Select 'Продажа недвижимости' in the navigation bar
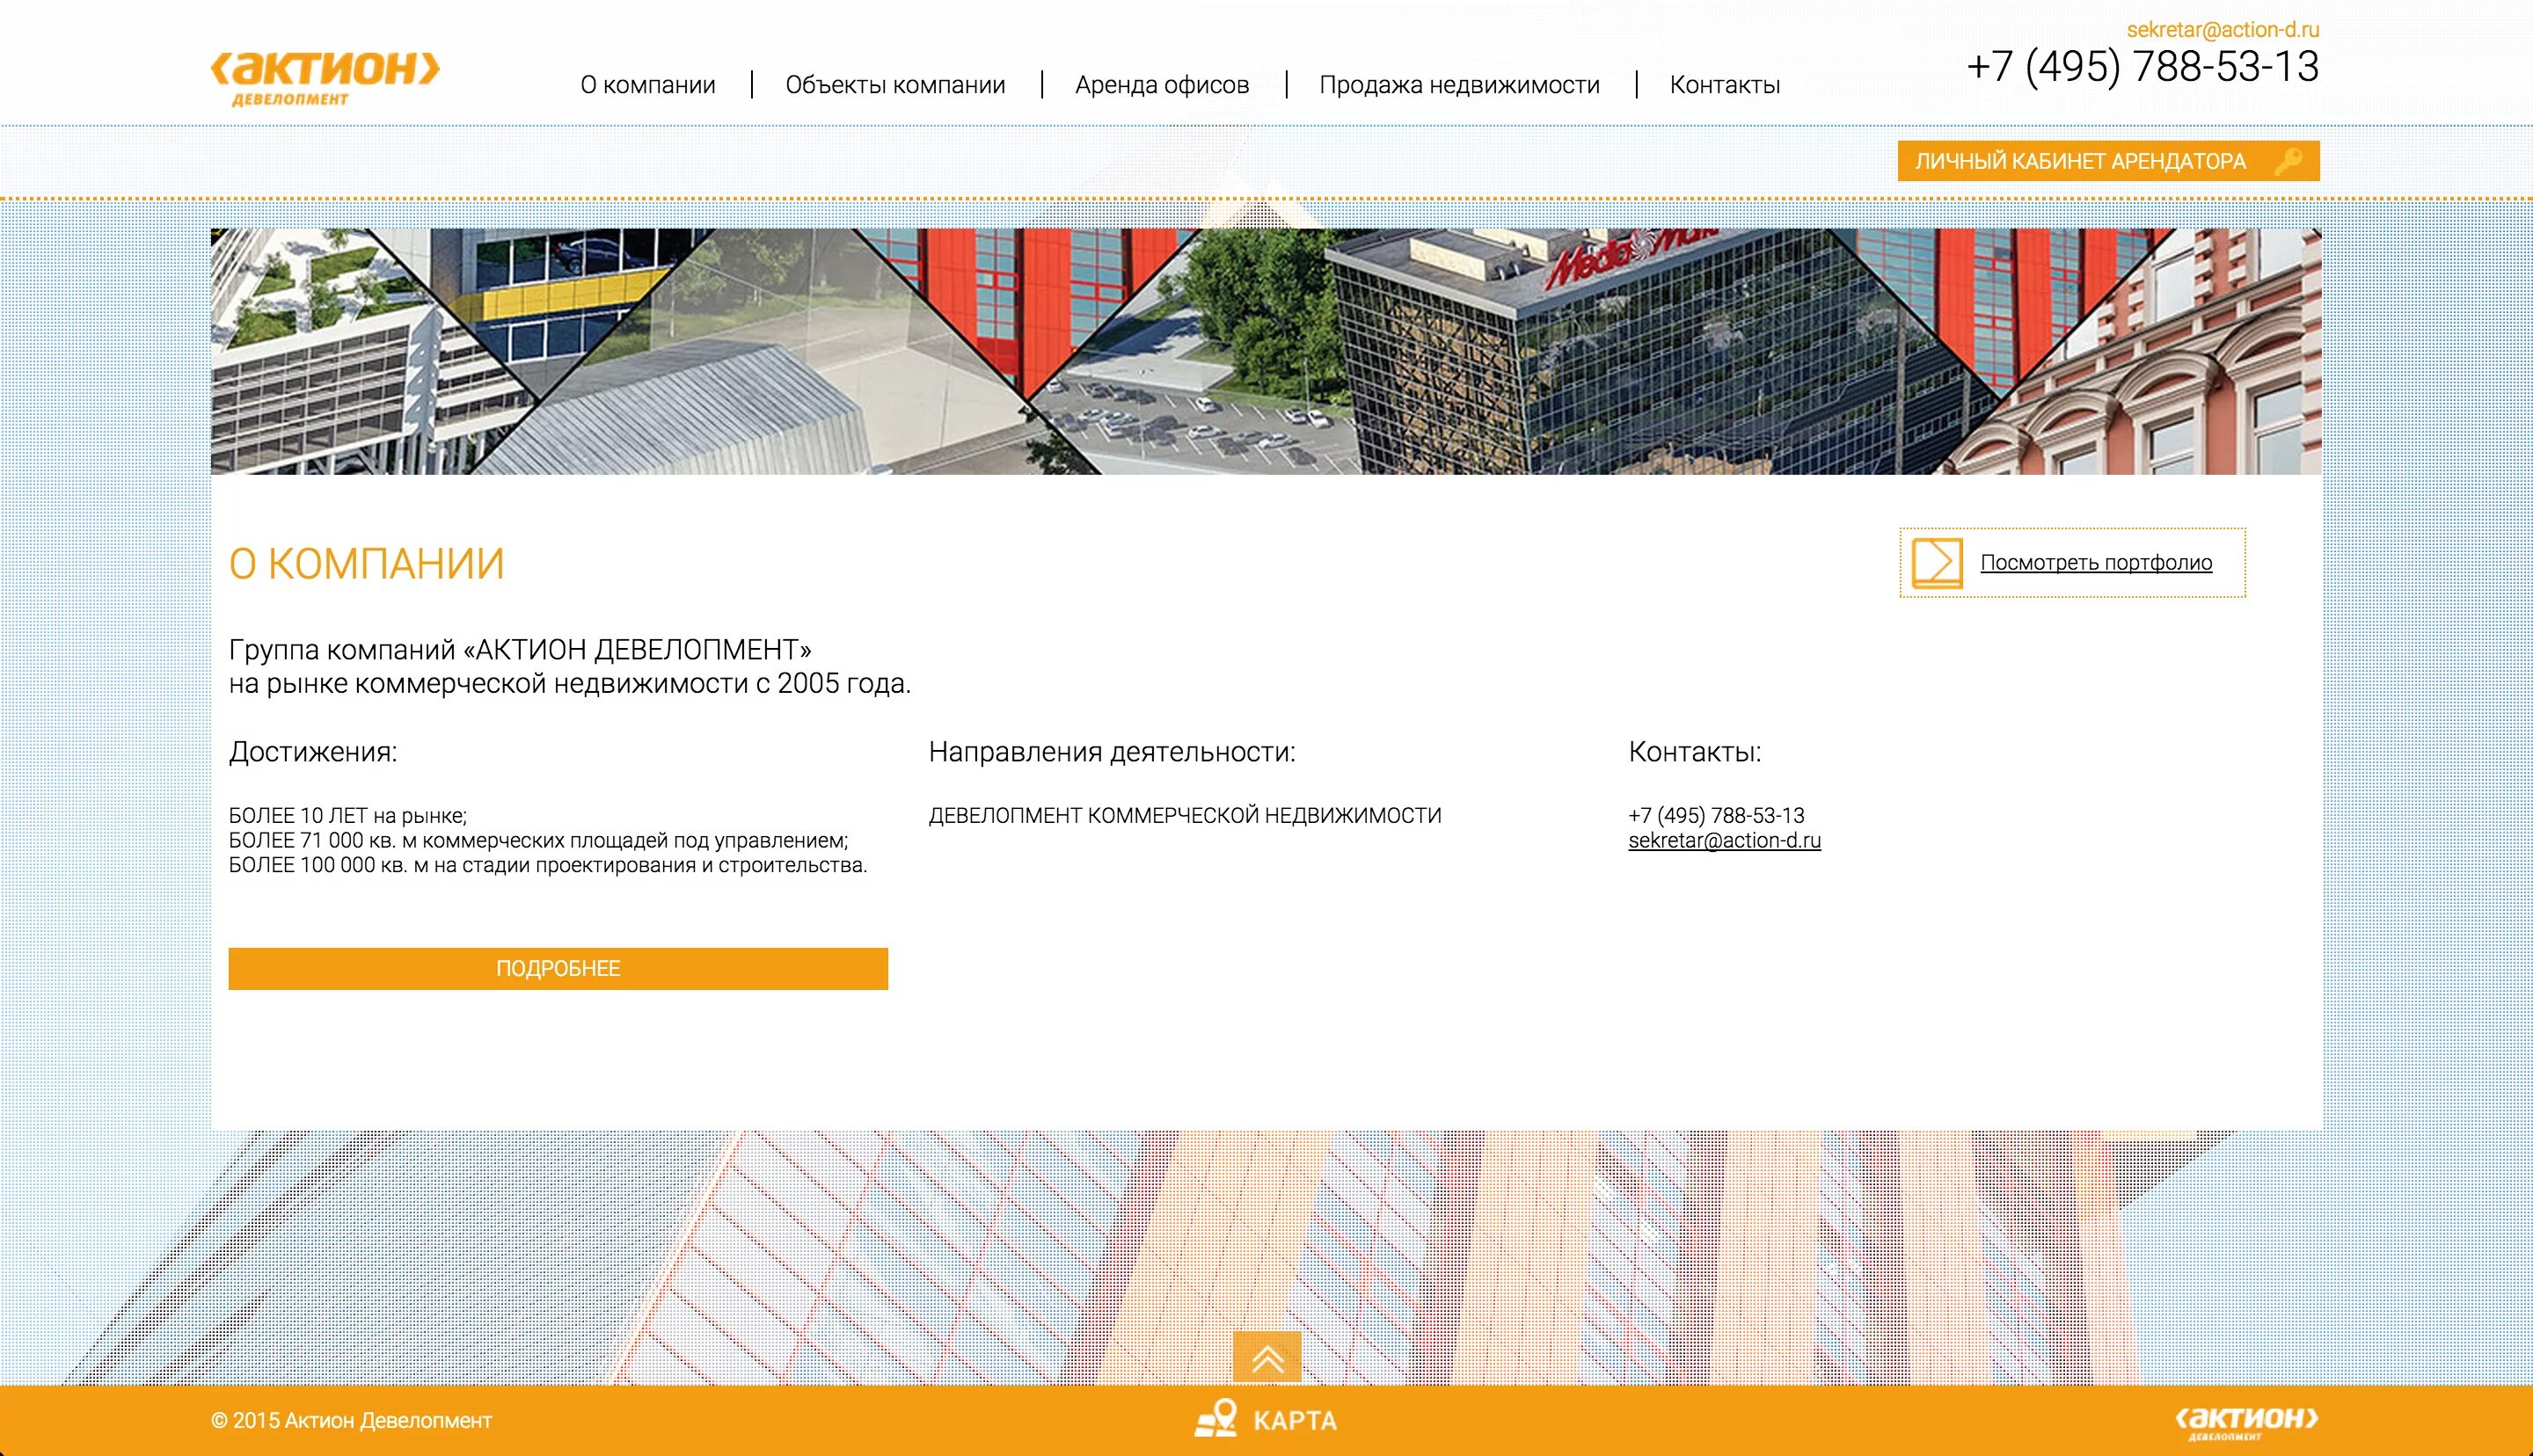 [1460, 85]
